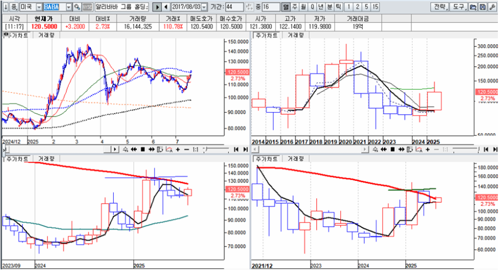
Task: Click the 종 stock type button
Action: click(14, 7)
